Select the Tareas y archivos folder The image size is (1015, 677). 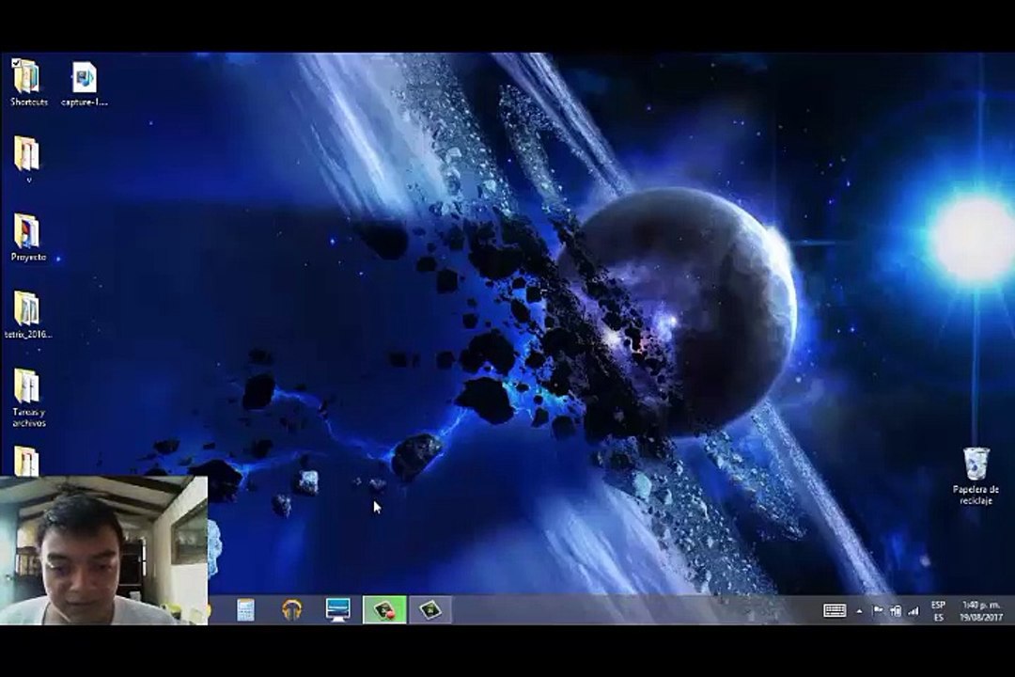28,398
